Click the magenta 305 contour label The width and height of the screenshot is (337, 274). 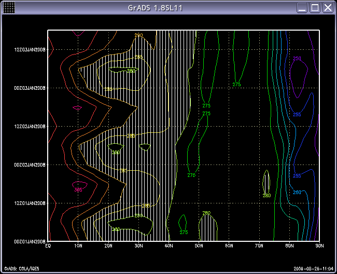tap(78, 190)
